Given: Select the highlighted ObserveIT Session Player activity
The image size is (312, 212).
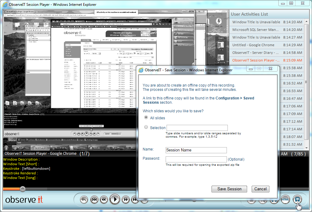Looking at the screenshot, I should pos(267,60).
